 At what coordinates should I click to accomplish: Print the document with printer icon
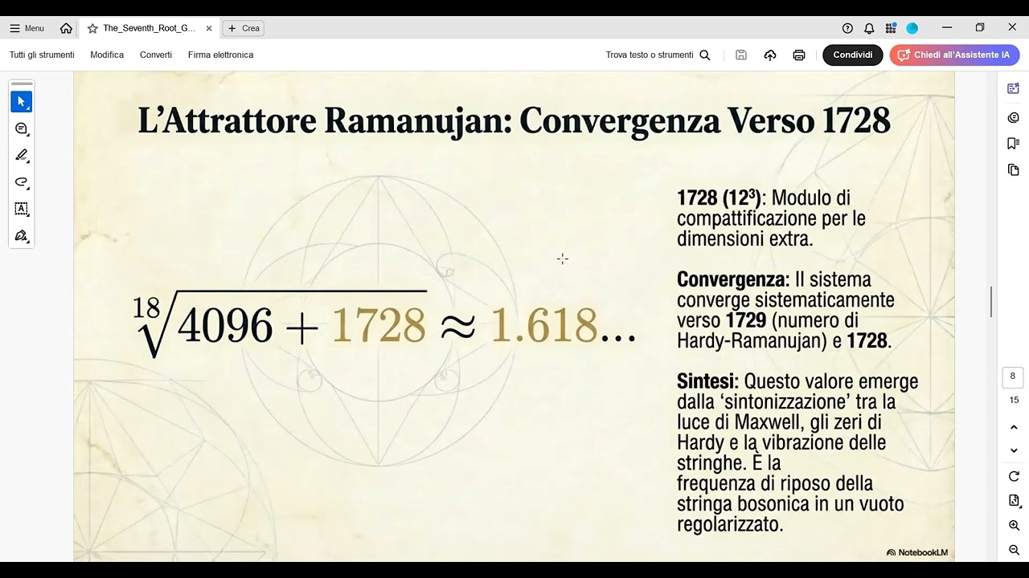[x=799, y=55]
